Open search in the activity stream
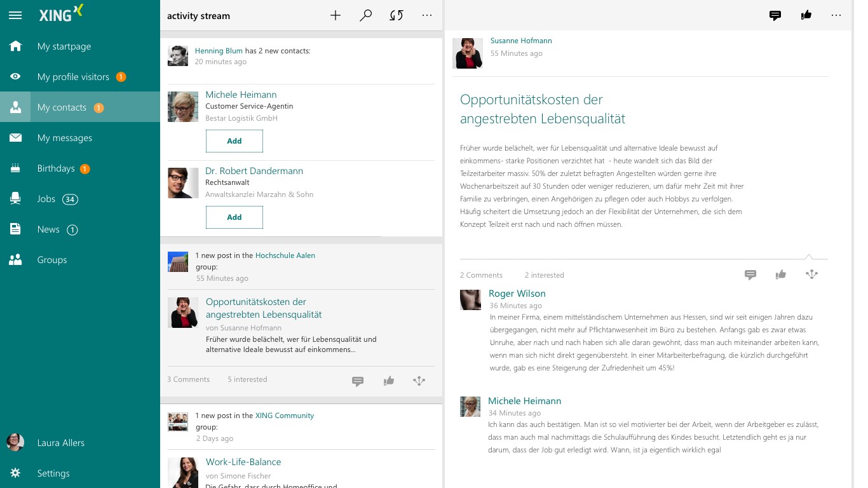Viewport: 868px width, 488px height. pyautogui.click(x=366, y=15)
